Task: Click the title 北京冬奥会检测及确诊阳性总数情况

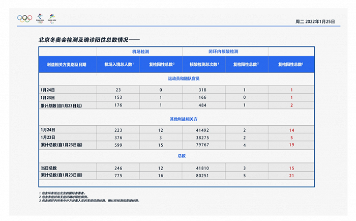Action: (83, 40)
